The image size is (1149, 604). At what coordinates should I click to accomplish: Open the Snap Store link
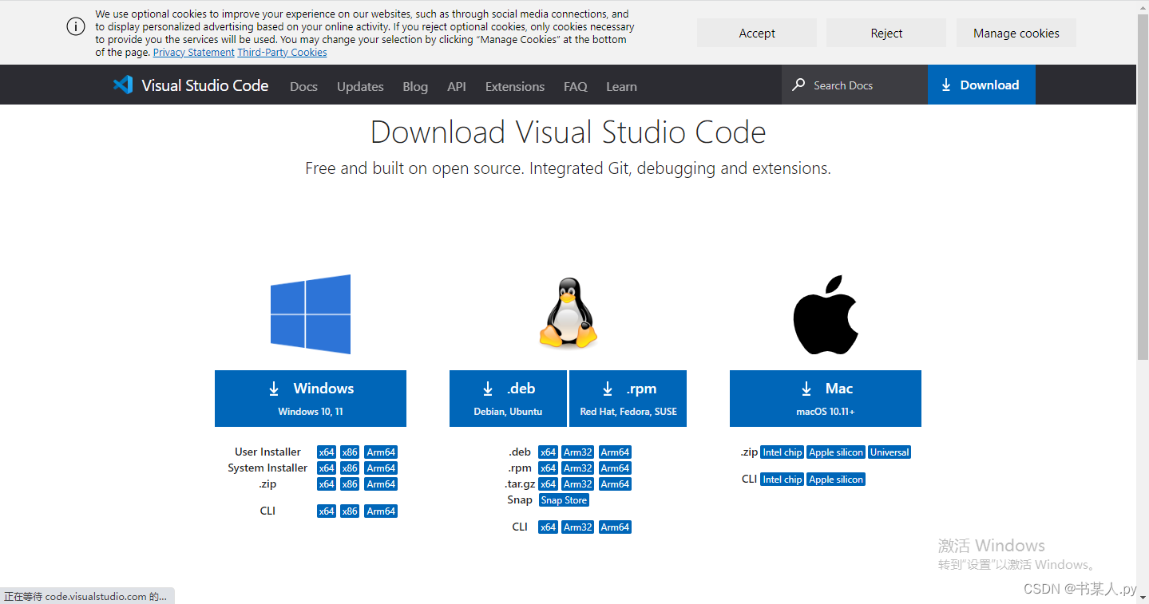pos(564,500)
